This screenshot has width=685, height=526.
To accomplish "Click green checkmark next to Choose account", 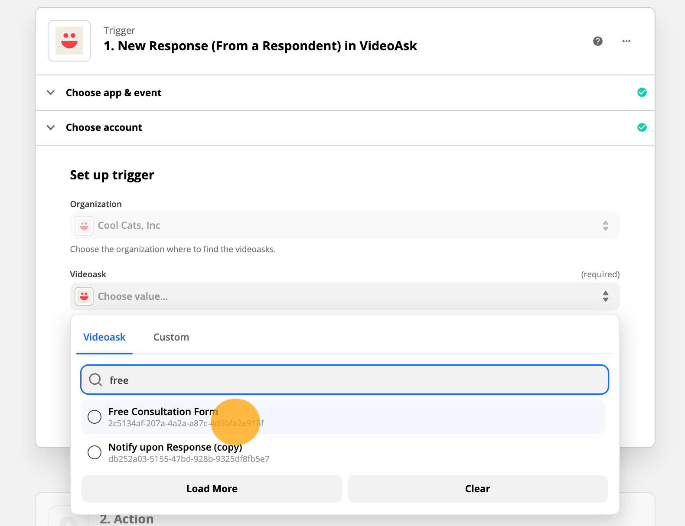I will (642, 127).
